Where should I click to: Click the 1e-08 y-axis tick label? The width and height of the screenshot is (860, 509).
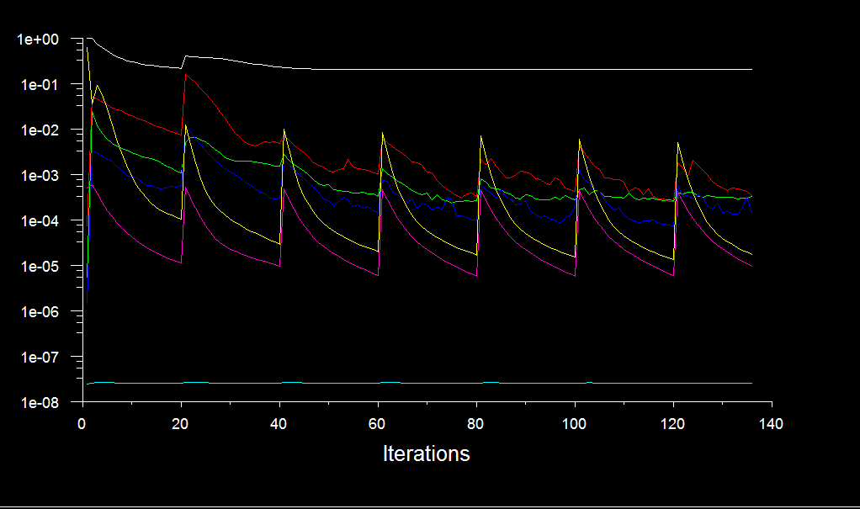39,403
